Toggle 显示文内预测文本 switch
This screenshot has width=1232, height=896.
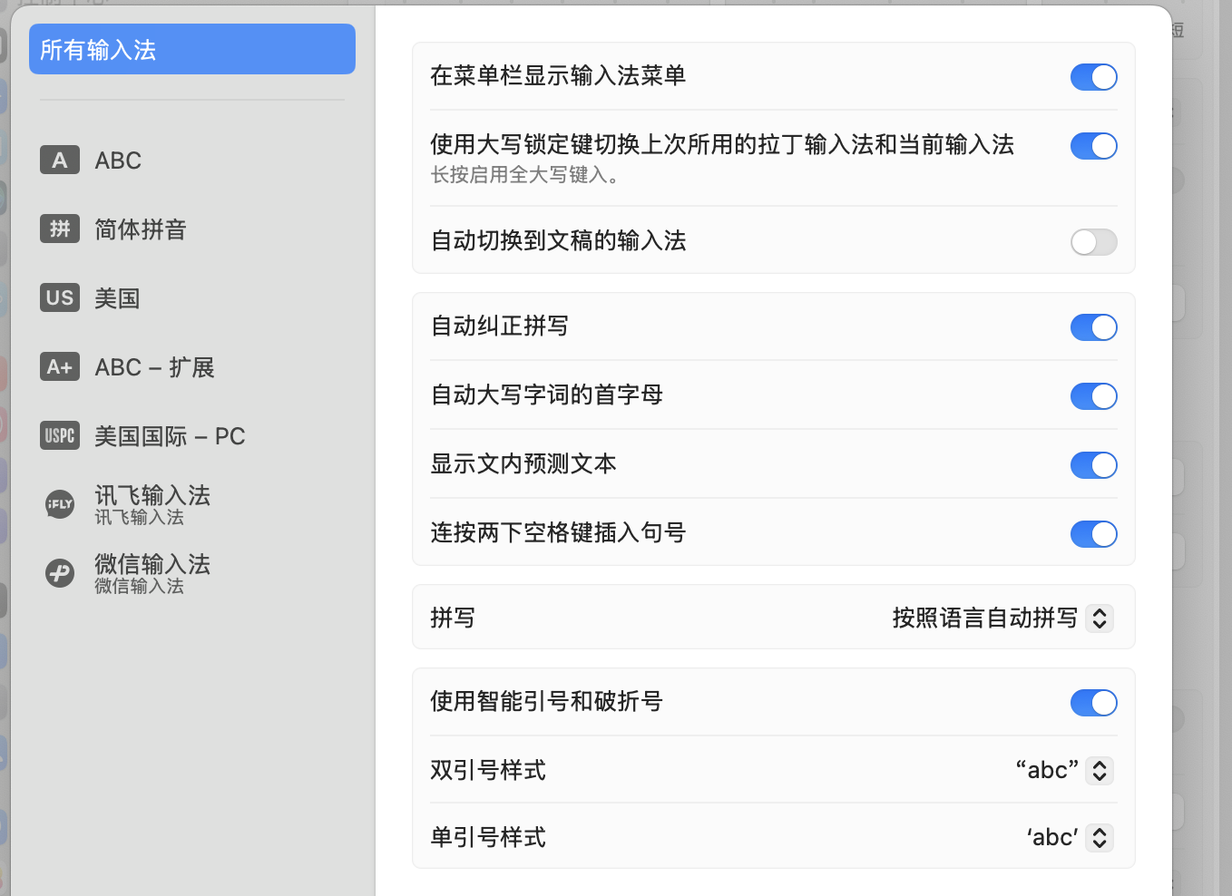click(1093, 465)
